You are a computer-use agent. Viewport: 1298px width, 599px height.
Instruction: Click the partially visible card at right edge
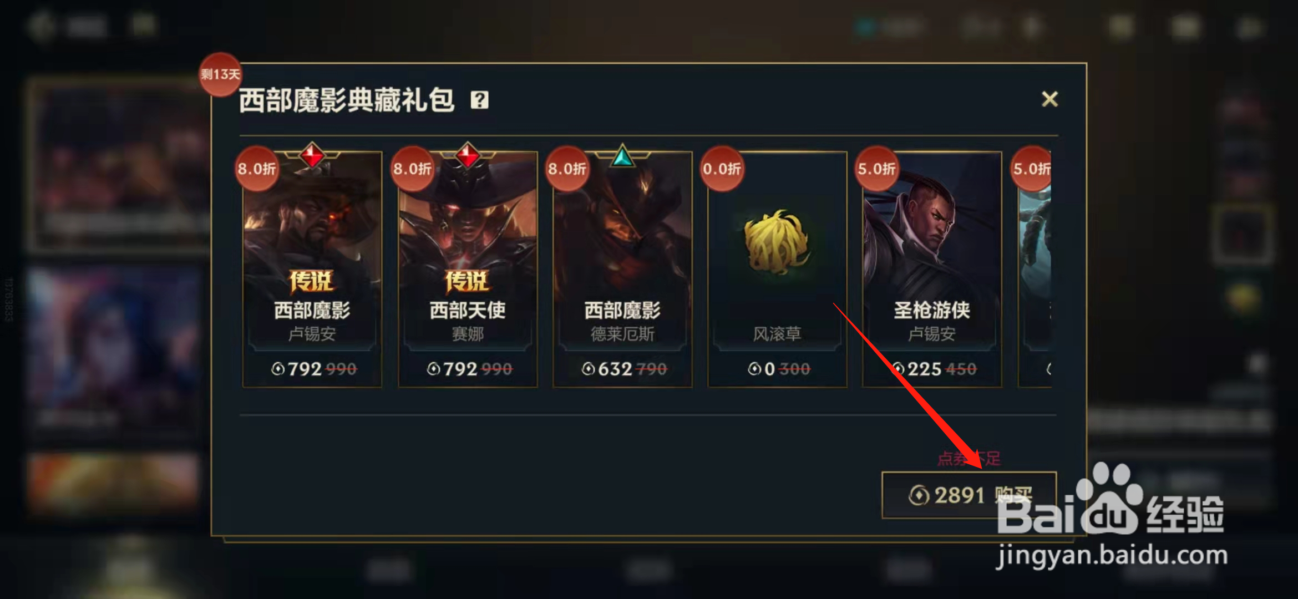click(1035, 270)
